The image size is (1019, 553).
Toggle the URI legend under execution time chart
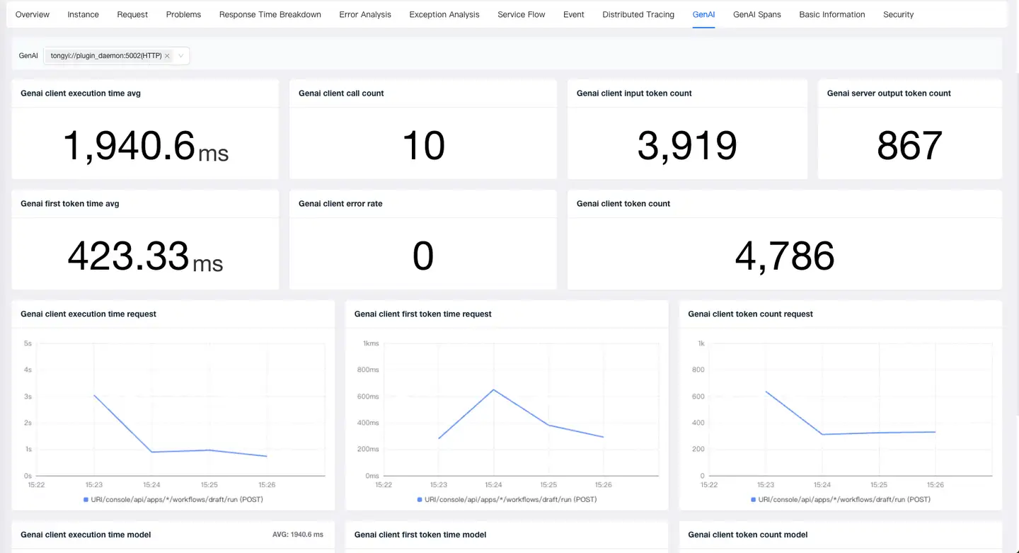[172, 499]
